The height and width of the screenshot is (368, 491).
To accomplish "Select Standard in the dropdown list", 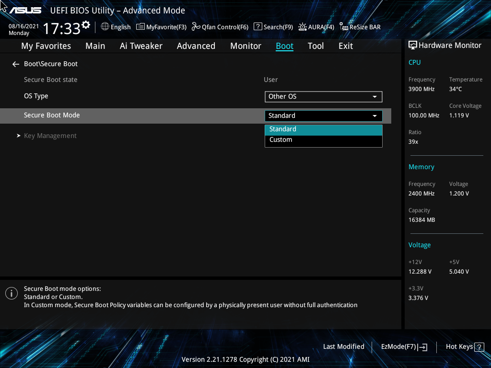I will (x=324, y=129).
